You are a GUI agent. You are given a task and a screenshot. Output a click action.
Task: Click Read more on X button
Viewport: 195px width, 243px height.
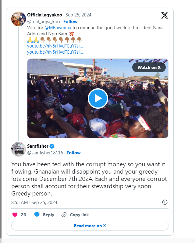pyautogui.click(x=90, y=226)
